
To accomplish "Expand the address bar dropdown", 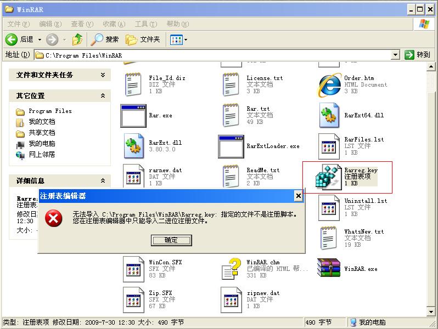I will click(x=395, y=55).
